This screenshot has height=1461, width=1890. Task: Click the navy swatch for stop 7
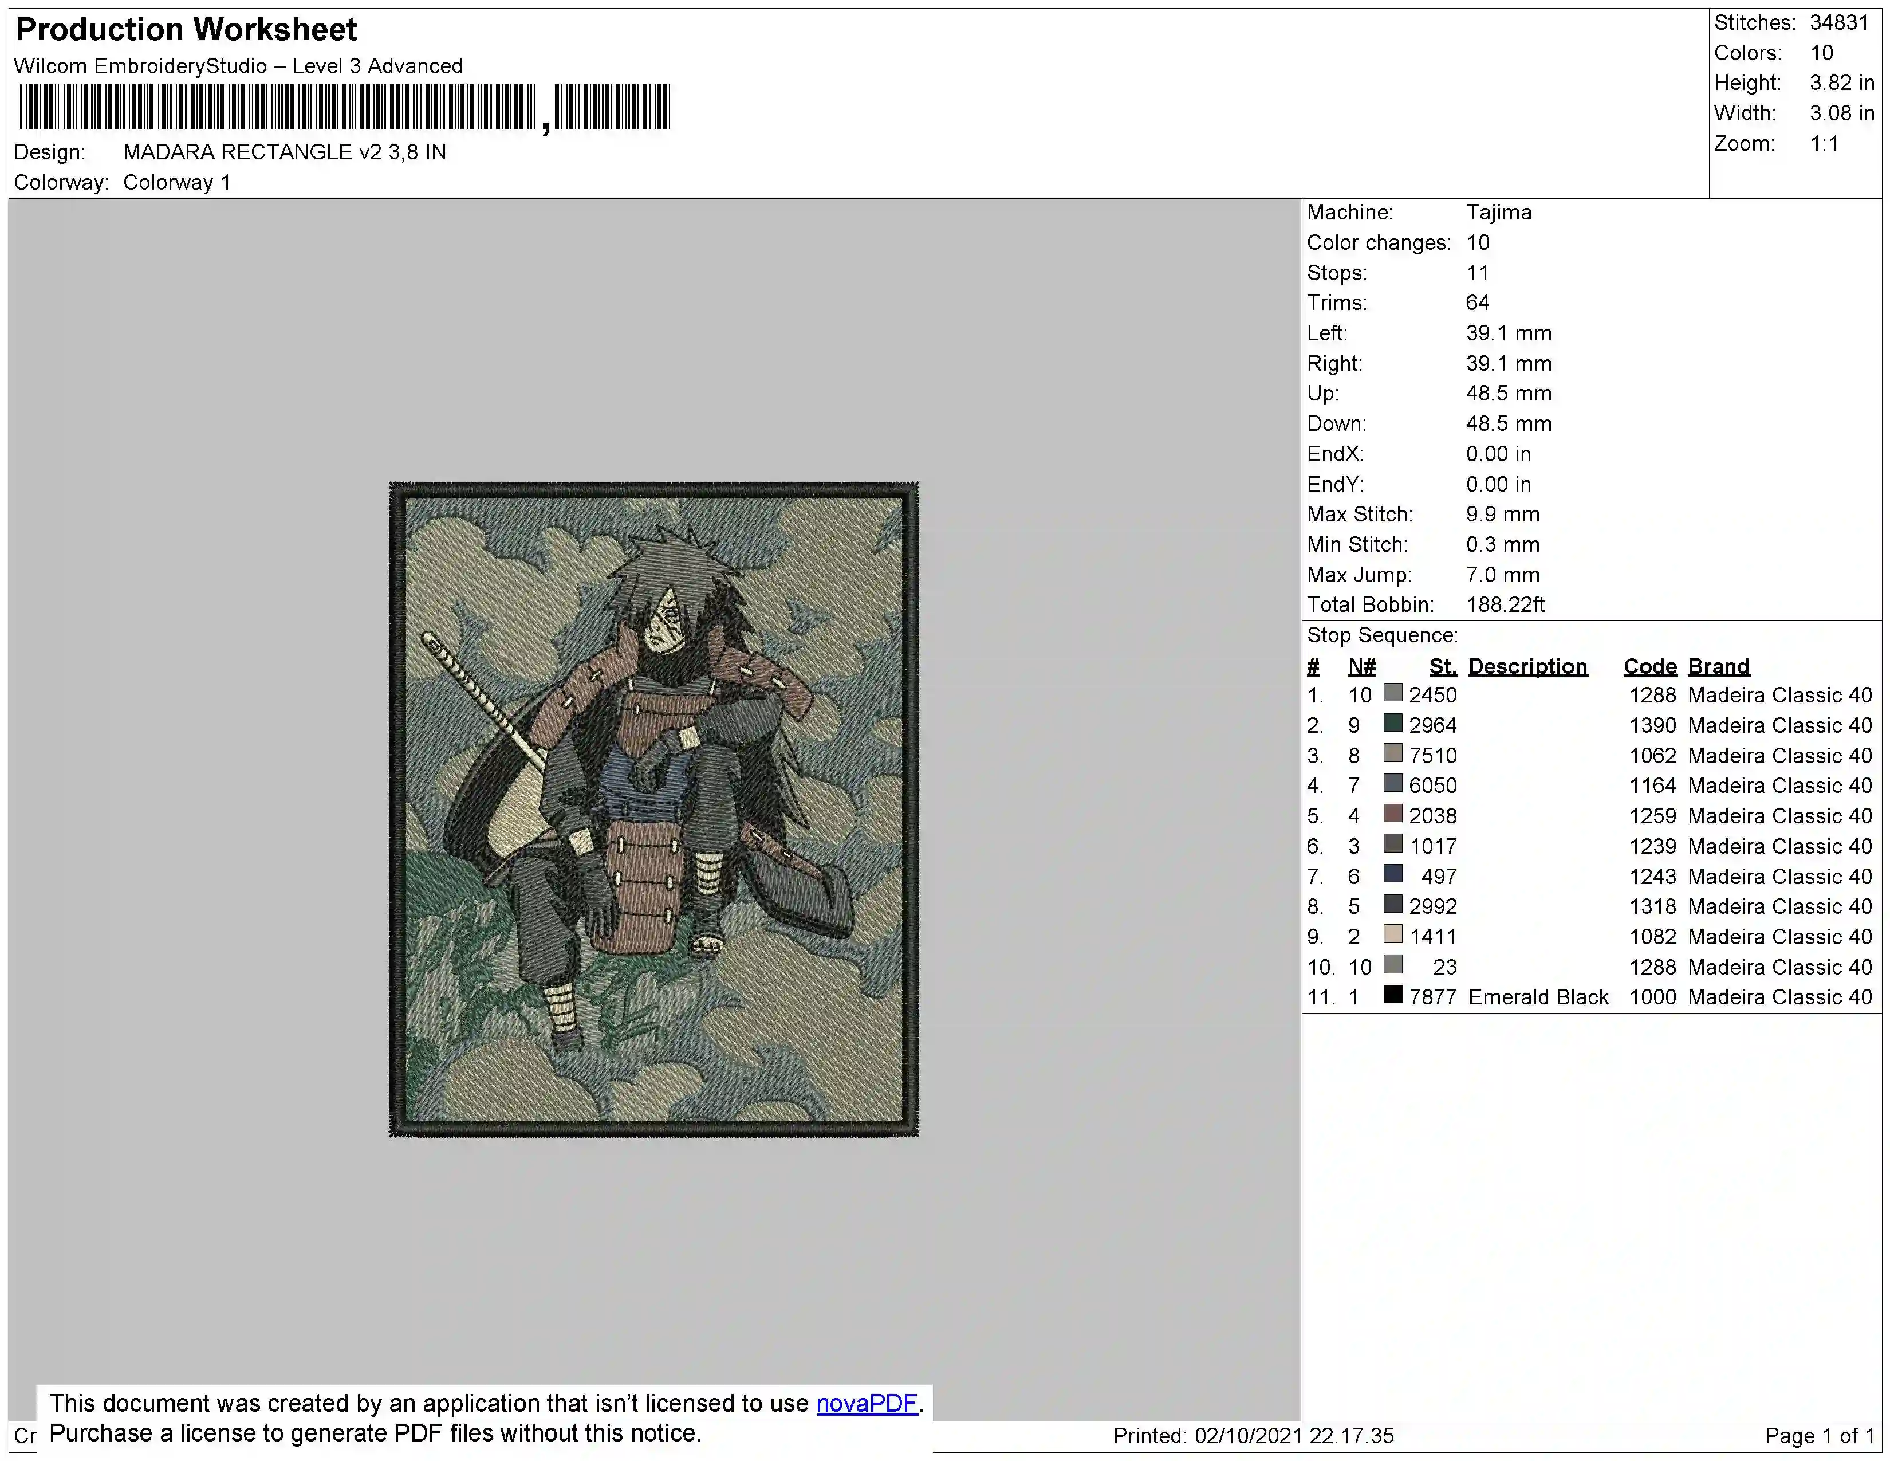click(1392, 874)
